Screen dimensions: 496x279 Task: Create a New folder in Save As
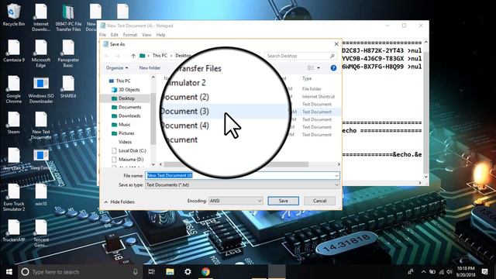150,67
